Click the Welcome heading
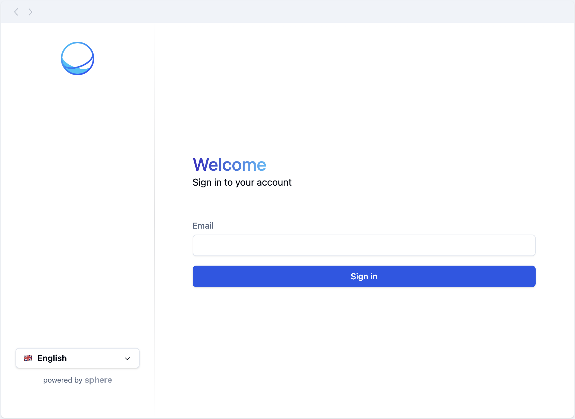The image size is (575, 419). (229, 164)
